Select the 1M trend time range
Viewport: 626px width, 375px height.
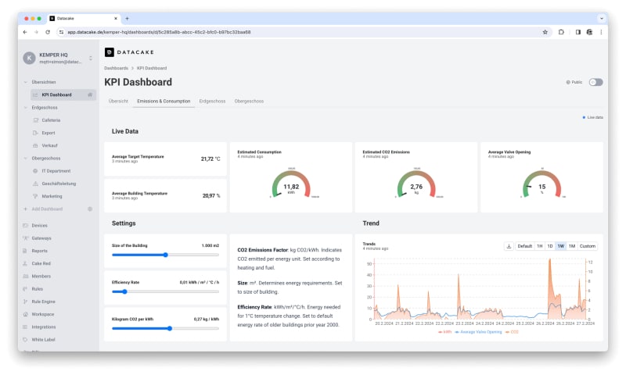pyautogui.click(x=571, y=246)
